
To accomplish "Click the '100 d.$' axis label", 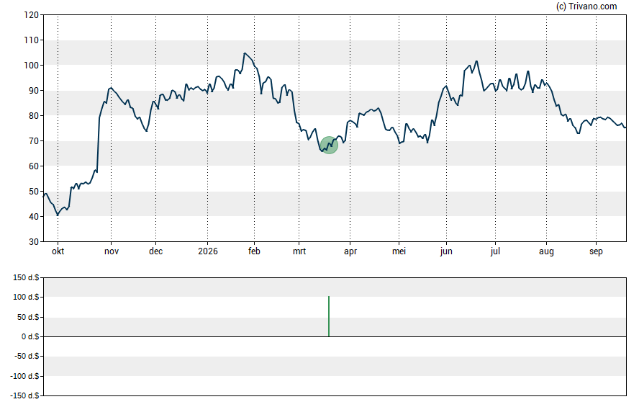I will coord(26,298).
